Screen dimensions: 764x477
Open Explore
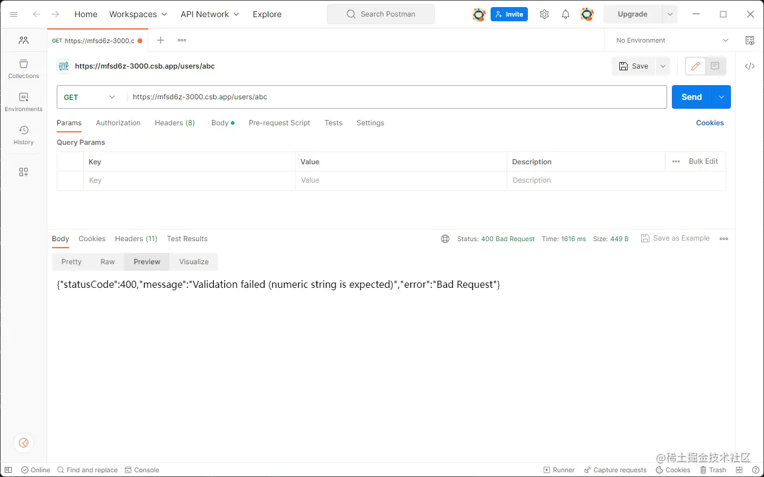click(267, 14)
